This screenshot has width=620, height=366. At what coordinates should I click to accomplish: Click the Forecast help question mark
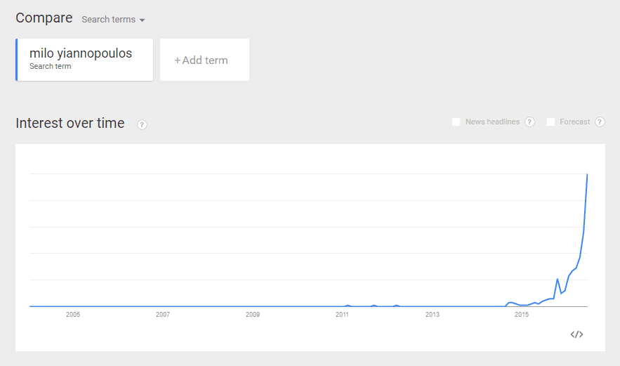pos(600,122)
